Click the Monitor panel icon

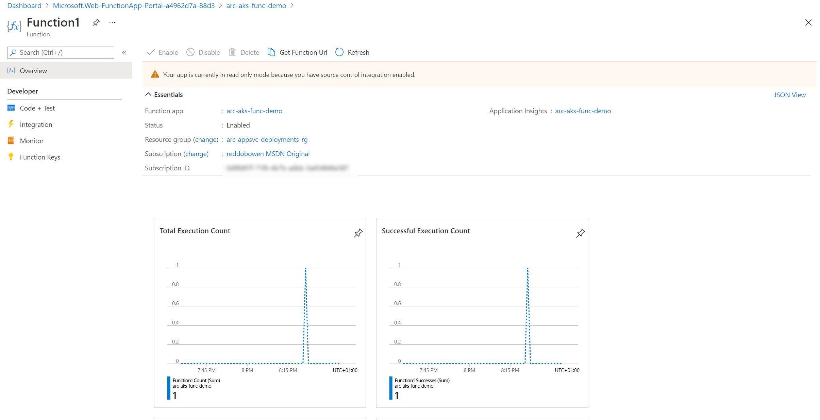pos(11,140)
